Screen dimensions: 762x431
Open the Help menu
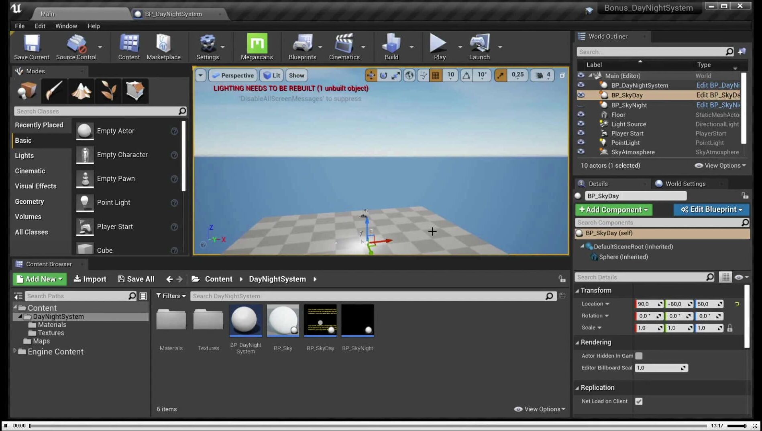94,26
